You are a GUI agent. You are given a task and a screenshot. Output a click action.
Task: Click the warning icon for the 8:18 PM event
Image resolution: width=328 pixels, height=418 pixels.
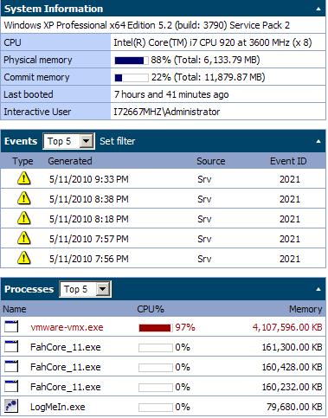coord(23,218)
